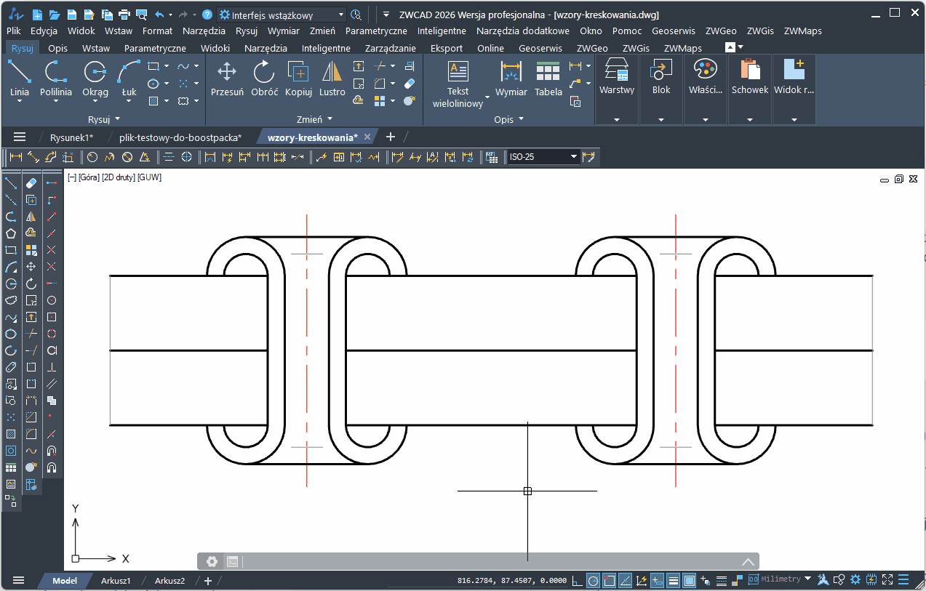Open the ISO-25 dimension style dropdown
Image resolution: width=926 pixels, height=591 pixels.
pyautogui.click(x=573, y=157)
